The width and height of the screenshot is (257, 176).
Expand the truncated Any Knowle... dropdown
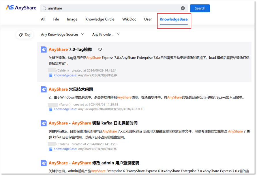106,35
